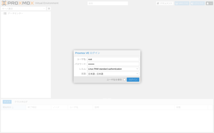214x133 pixels.
Task: Click the パスワード input field
Action: (113, 64)
